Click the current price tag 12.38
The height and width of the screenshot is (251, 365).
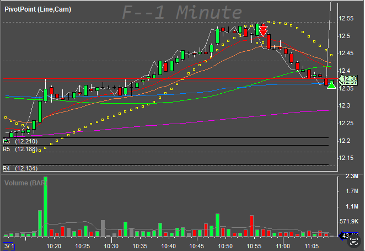[x=348, y=79]
